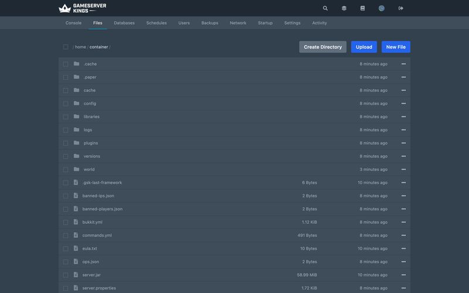Open the book icon in the header
This screenshot has height=293, width=469.
(x=362, y=8)
